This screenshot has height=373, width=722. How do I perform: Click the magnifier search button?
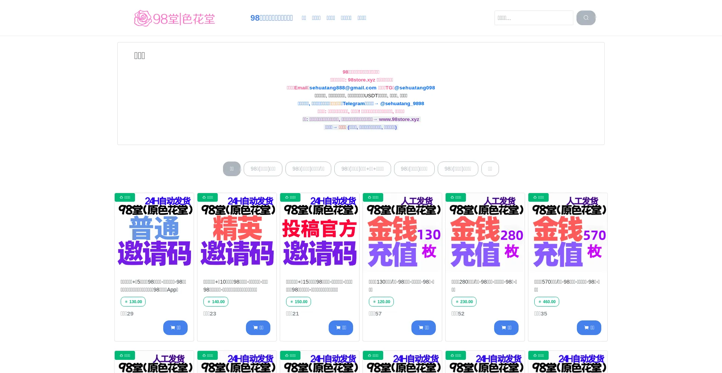pyautogui.click(x=585, y=18)
